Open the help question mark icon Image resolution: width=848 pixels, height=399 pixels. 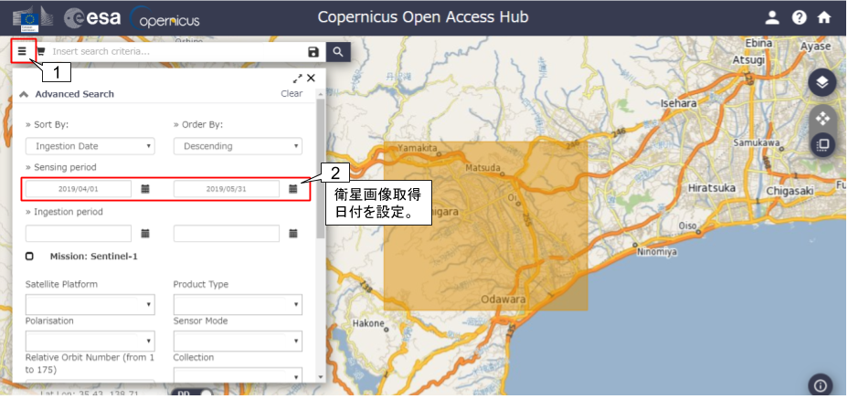coord(799,18)
